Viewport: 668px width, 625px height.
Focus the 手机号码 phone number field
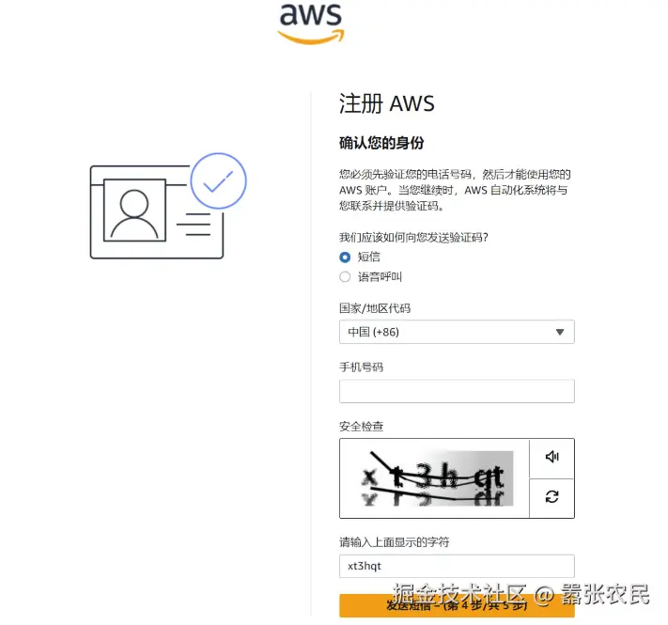click(457, 391)
